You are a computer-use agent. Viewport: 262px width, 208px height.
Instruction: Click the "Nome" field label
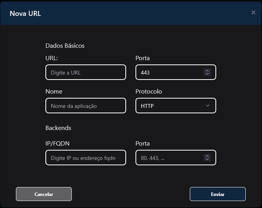pos(54,92)
